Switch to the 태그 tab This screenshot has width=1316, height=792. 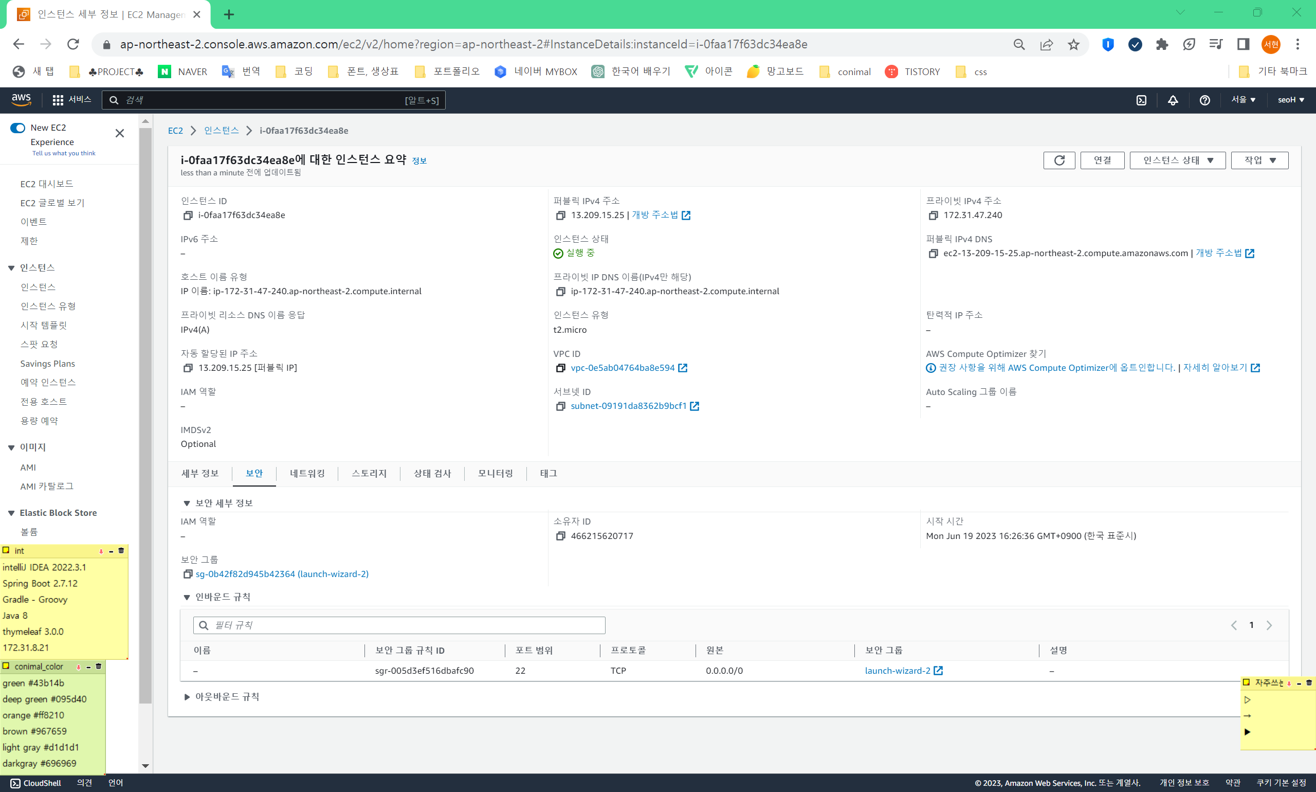(549, 473)
